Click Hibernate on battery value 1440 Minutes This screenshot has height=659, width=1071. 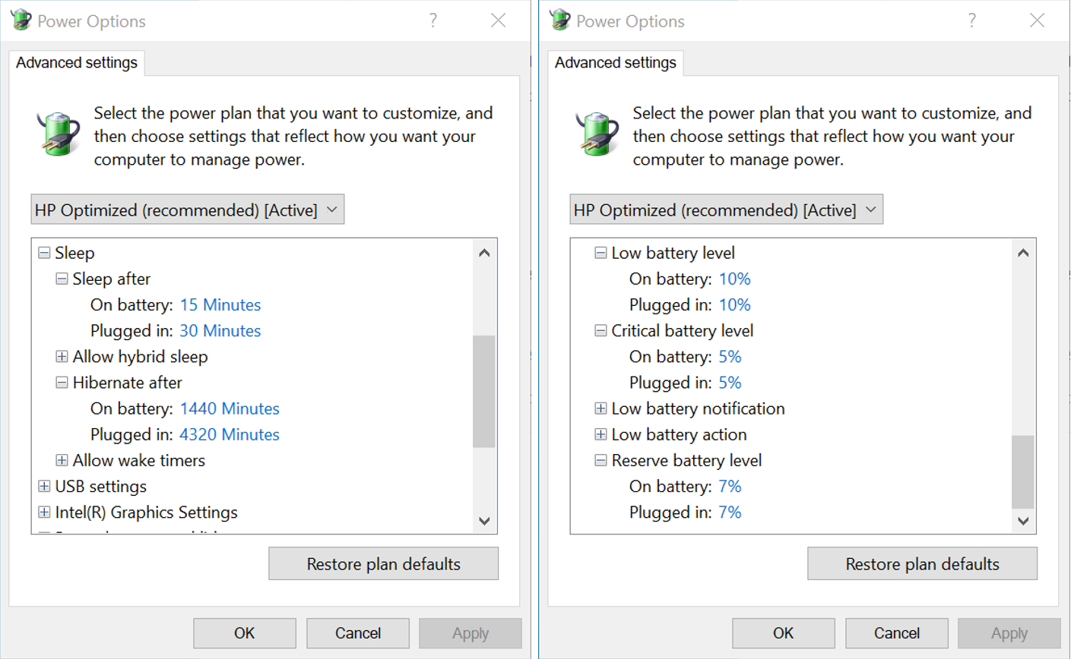pyautogui.click(x=230, y=408)
